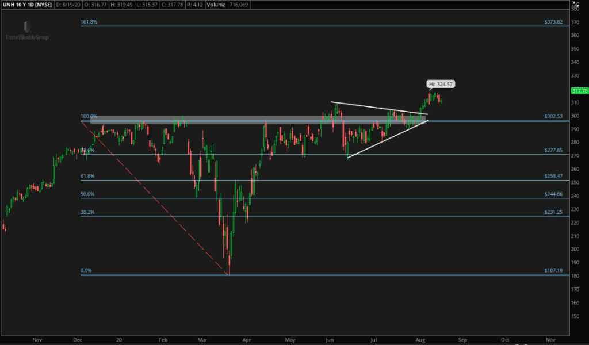This screenshot has width=589, height=345.
Task: Click the Volume study label
Action: (216, 5)
